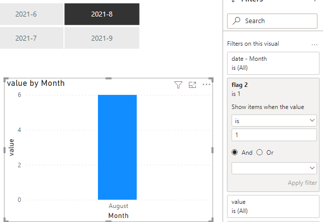Click the blue August bar
This screenshot has height=222, width=323.
point(117,147)
